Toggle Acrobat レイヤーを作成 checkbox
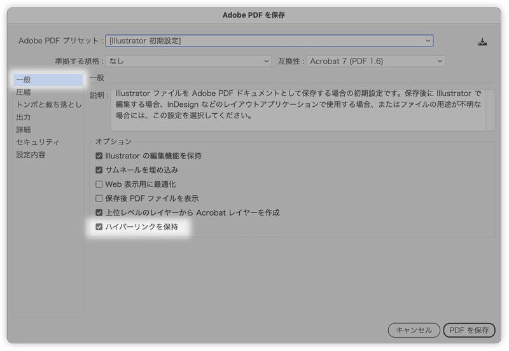Image resolution: width=509 pixels, height=351 pixels. point(99,212)
